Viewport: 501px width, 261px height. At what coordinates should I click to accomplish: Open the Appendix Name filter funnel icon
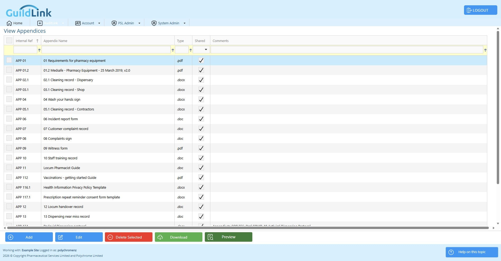(x=173, y=50)
